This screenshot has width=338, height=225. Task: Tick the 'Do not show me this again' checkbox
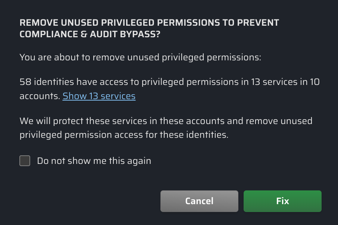25,161
